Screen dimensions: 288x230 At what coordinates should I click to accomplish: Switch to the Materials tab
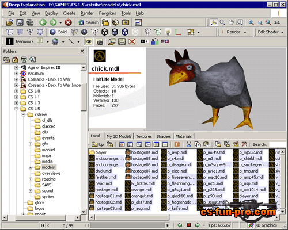coord(184,136)
